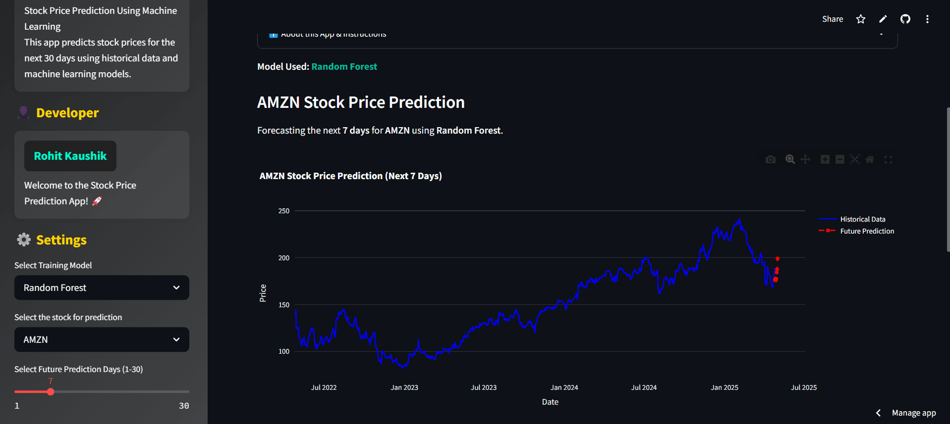
Task: Activate the Pan tool on the chart toolbar
Action: (805, 159)
